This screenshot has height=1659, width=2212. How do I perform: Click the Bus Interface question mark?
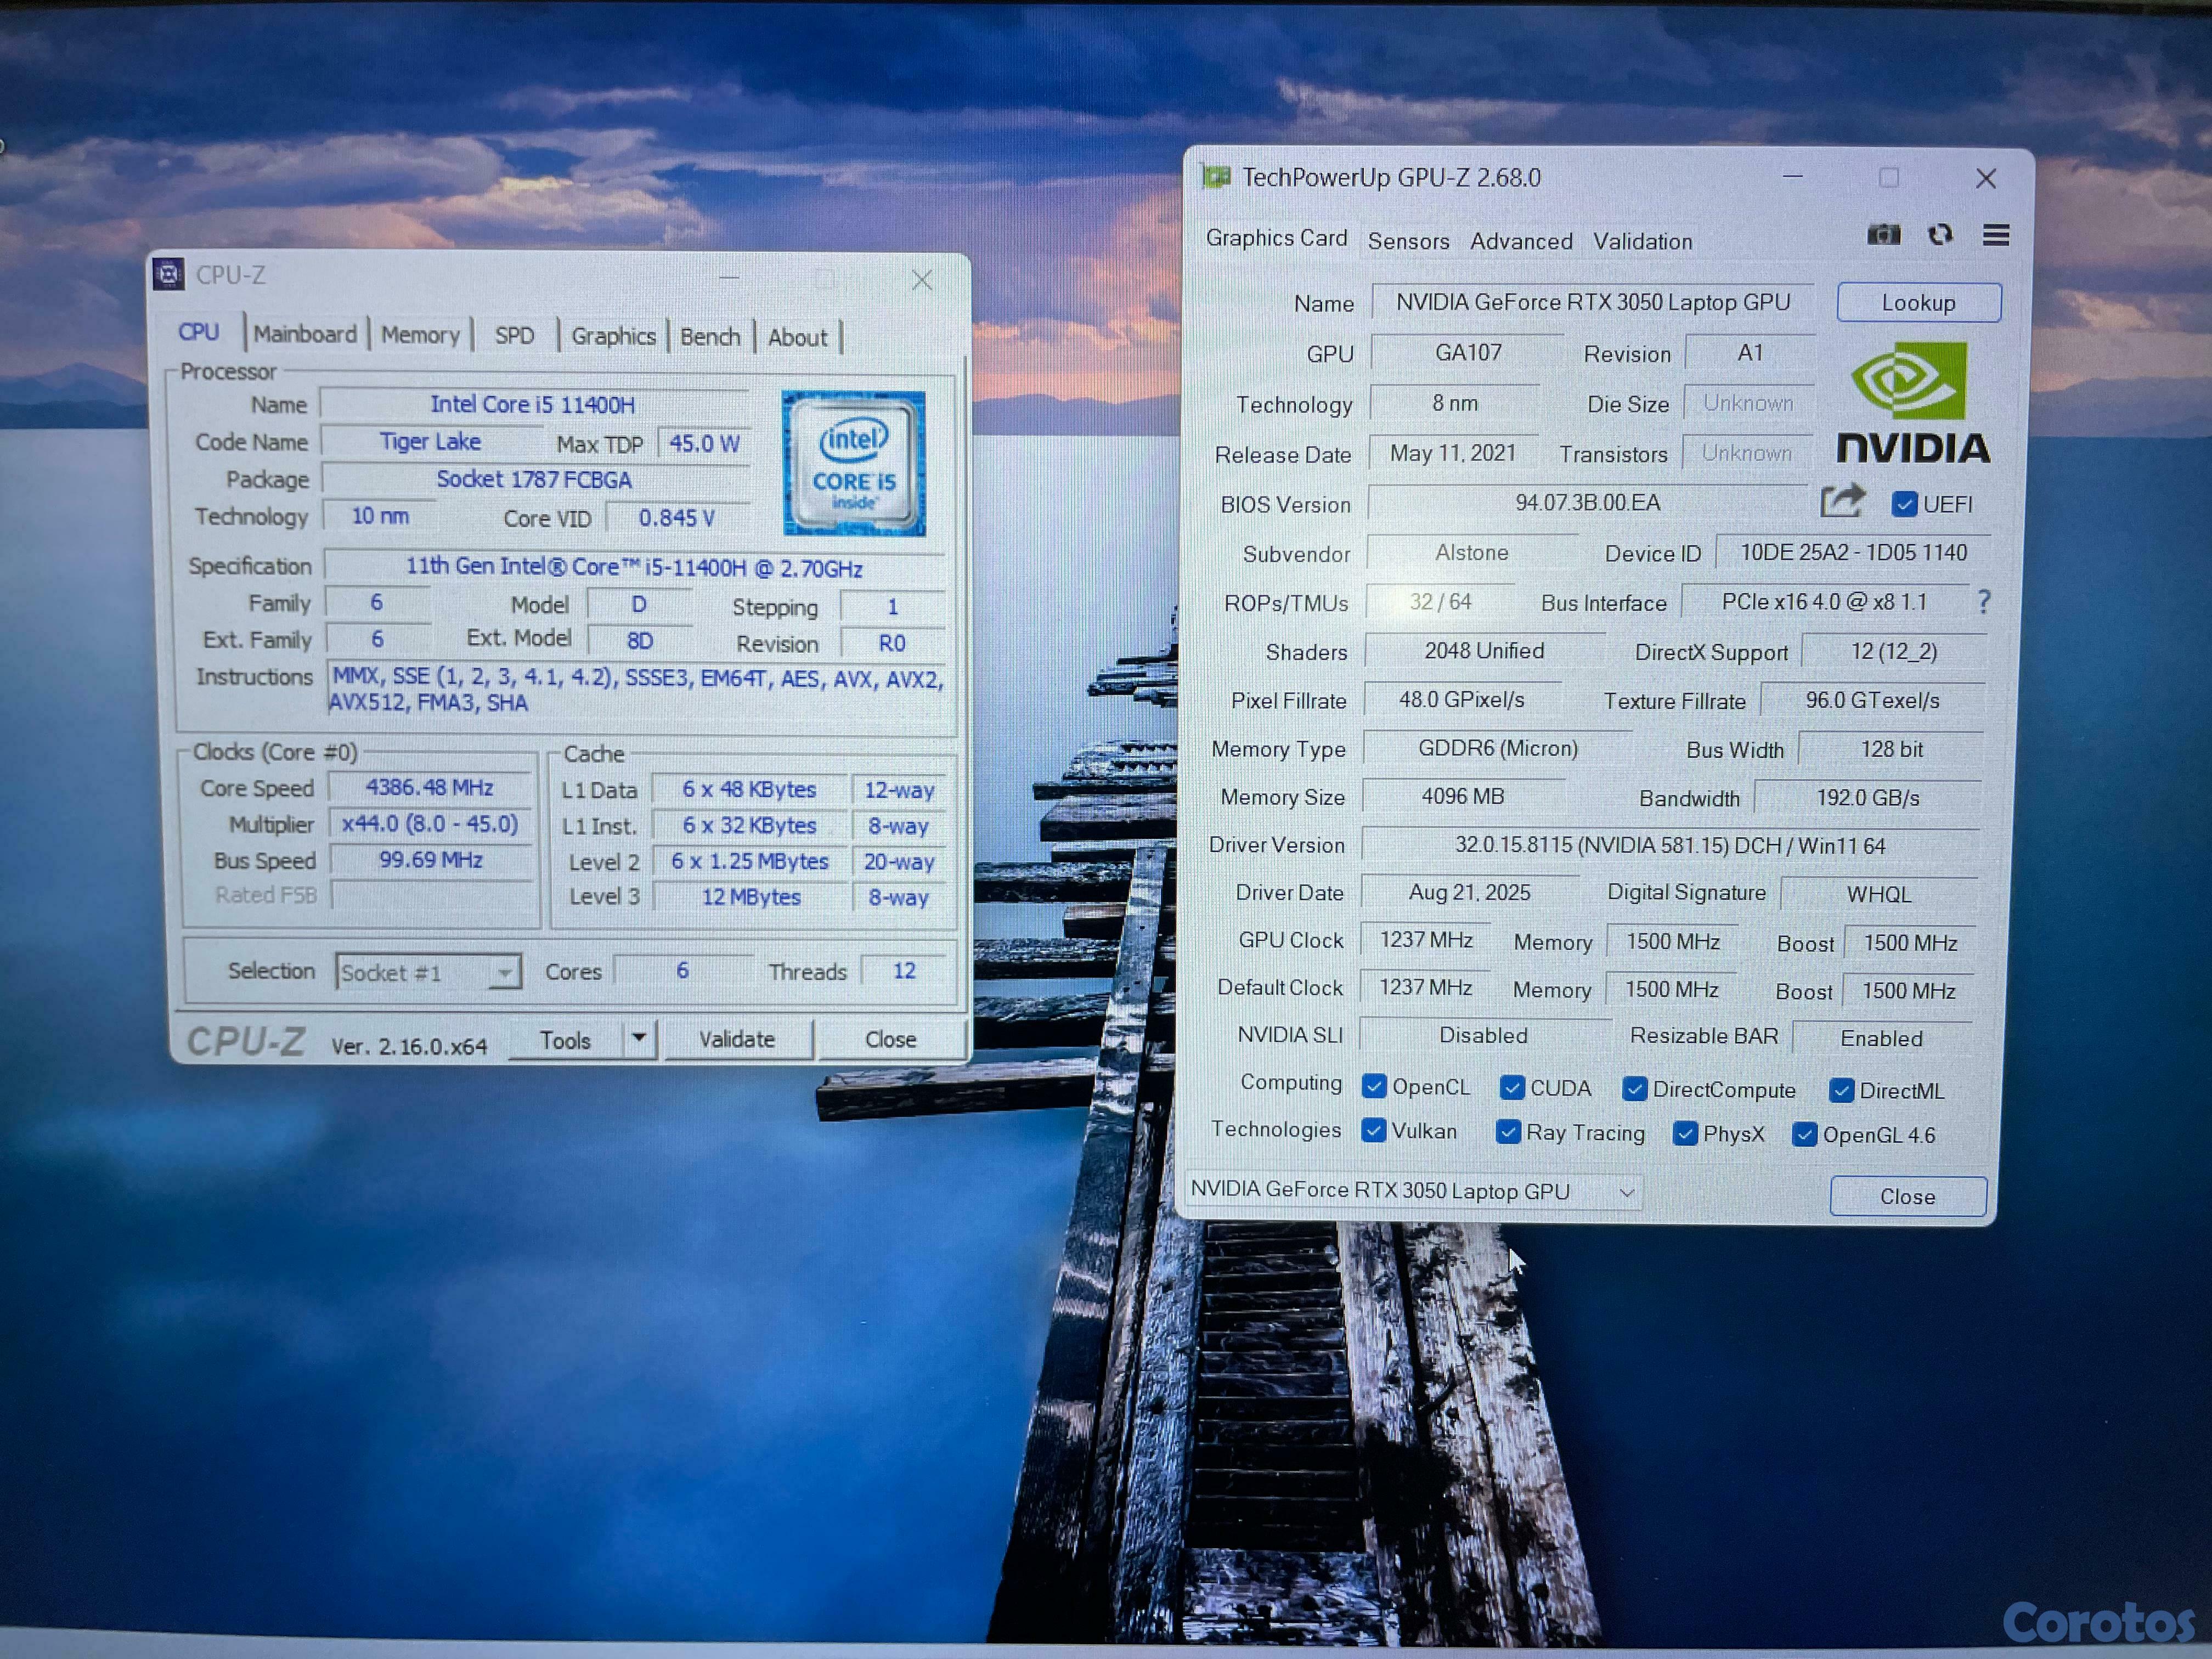click(x=1984, y=601)
